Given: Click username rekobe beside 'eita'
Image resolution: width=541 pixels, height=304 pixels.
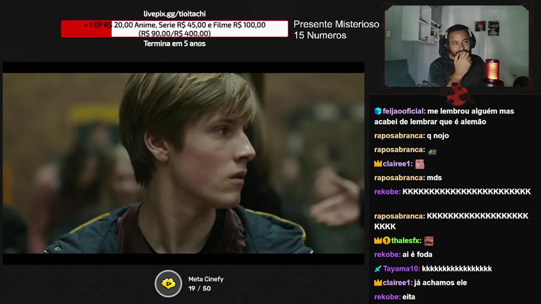Looking at the screenshot, I should (x=387, y=297).
